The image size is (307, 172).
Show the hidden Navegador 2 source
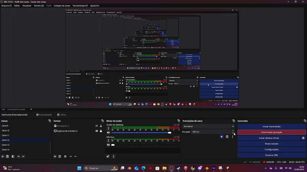click(x=97, y=126)
